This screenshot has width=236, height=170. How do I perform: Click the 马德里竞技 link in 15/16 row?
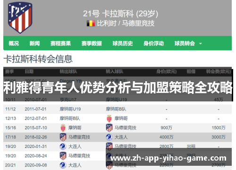[x=126, y=128]
